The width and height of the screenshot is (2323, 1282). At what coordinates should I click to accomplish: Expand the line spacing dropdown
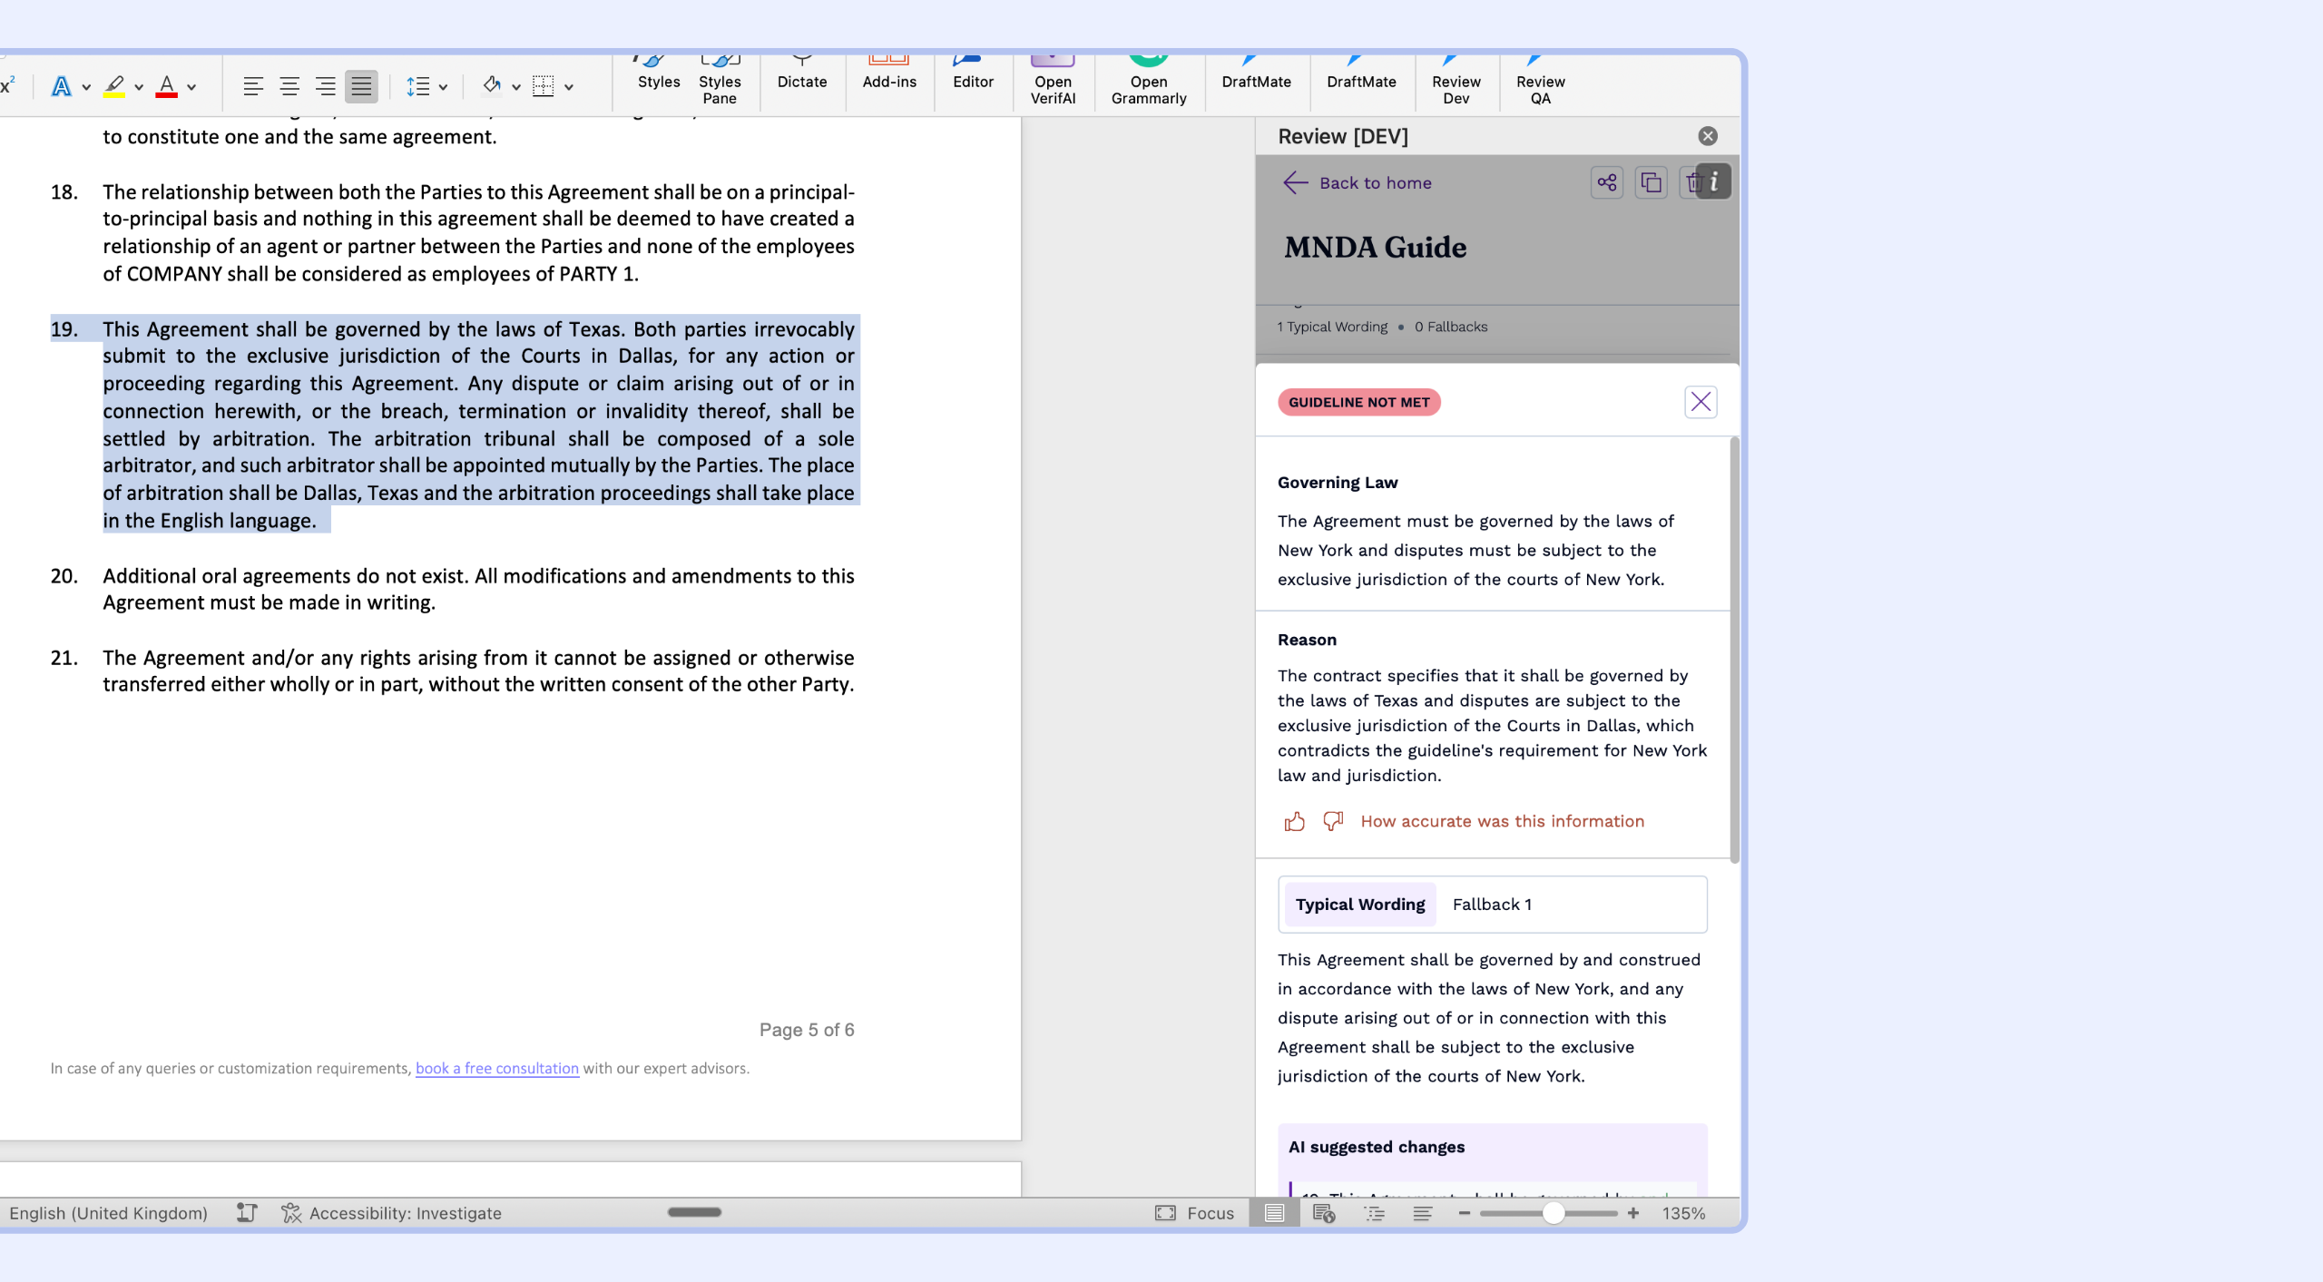pos(443,88)
